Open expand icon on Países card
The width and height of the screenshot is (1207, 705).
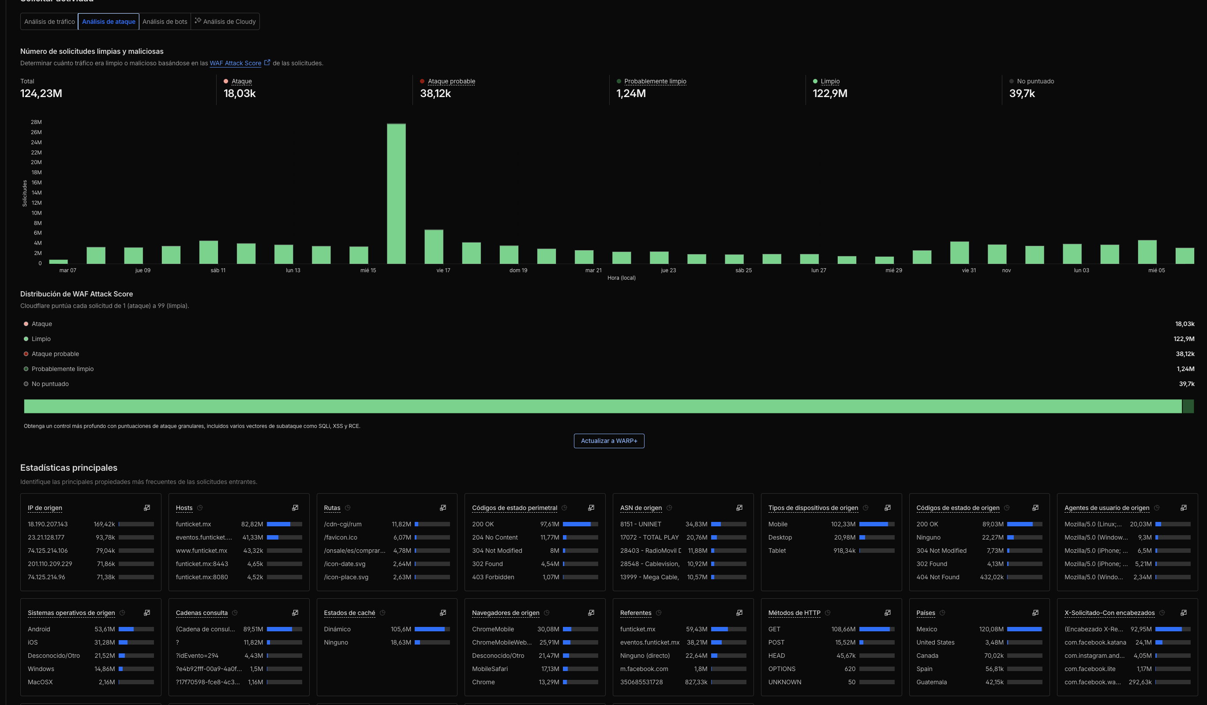(1035, 612)
